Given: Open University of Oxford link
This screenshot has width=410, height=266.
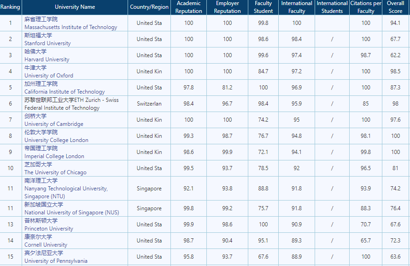Looking at the screenshot, I should pos(48,76).
